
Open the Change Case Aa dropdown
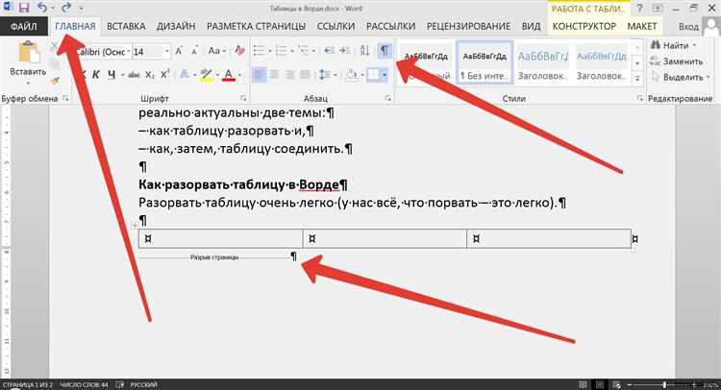point(215,51)
